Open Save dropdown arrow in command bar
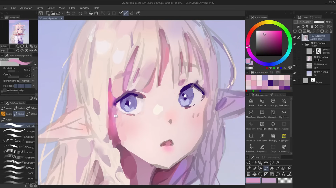The height and width of the screenshot is (188, 336). (x=62, y=13)
